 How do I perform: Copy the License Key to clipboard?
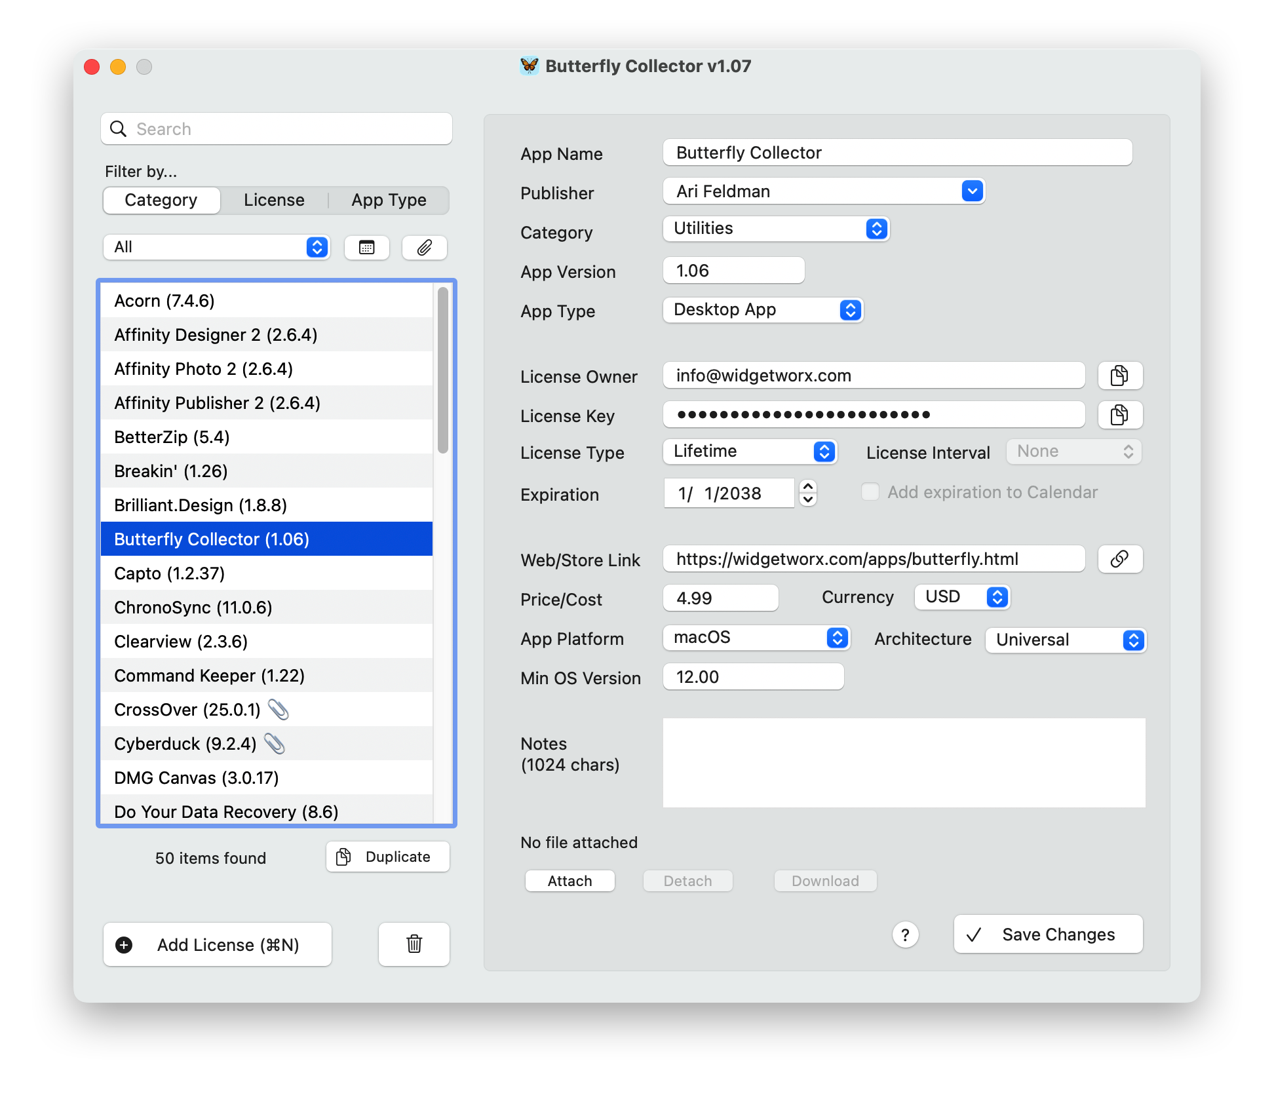[1119, 415]
